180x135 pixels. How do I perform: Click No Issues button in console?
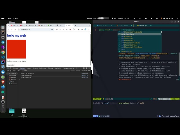point(84,71)
